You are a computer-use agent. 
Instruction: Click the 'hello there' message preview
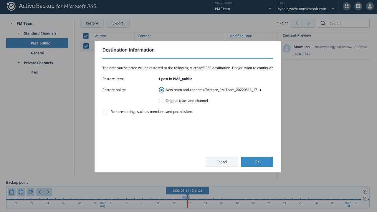(302, 54)
